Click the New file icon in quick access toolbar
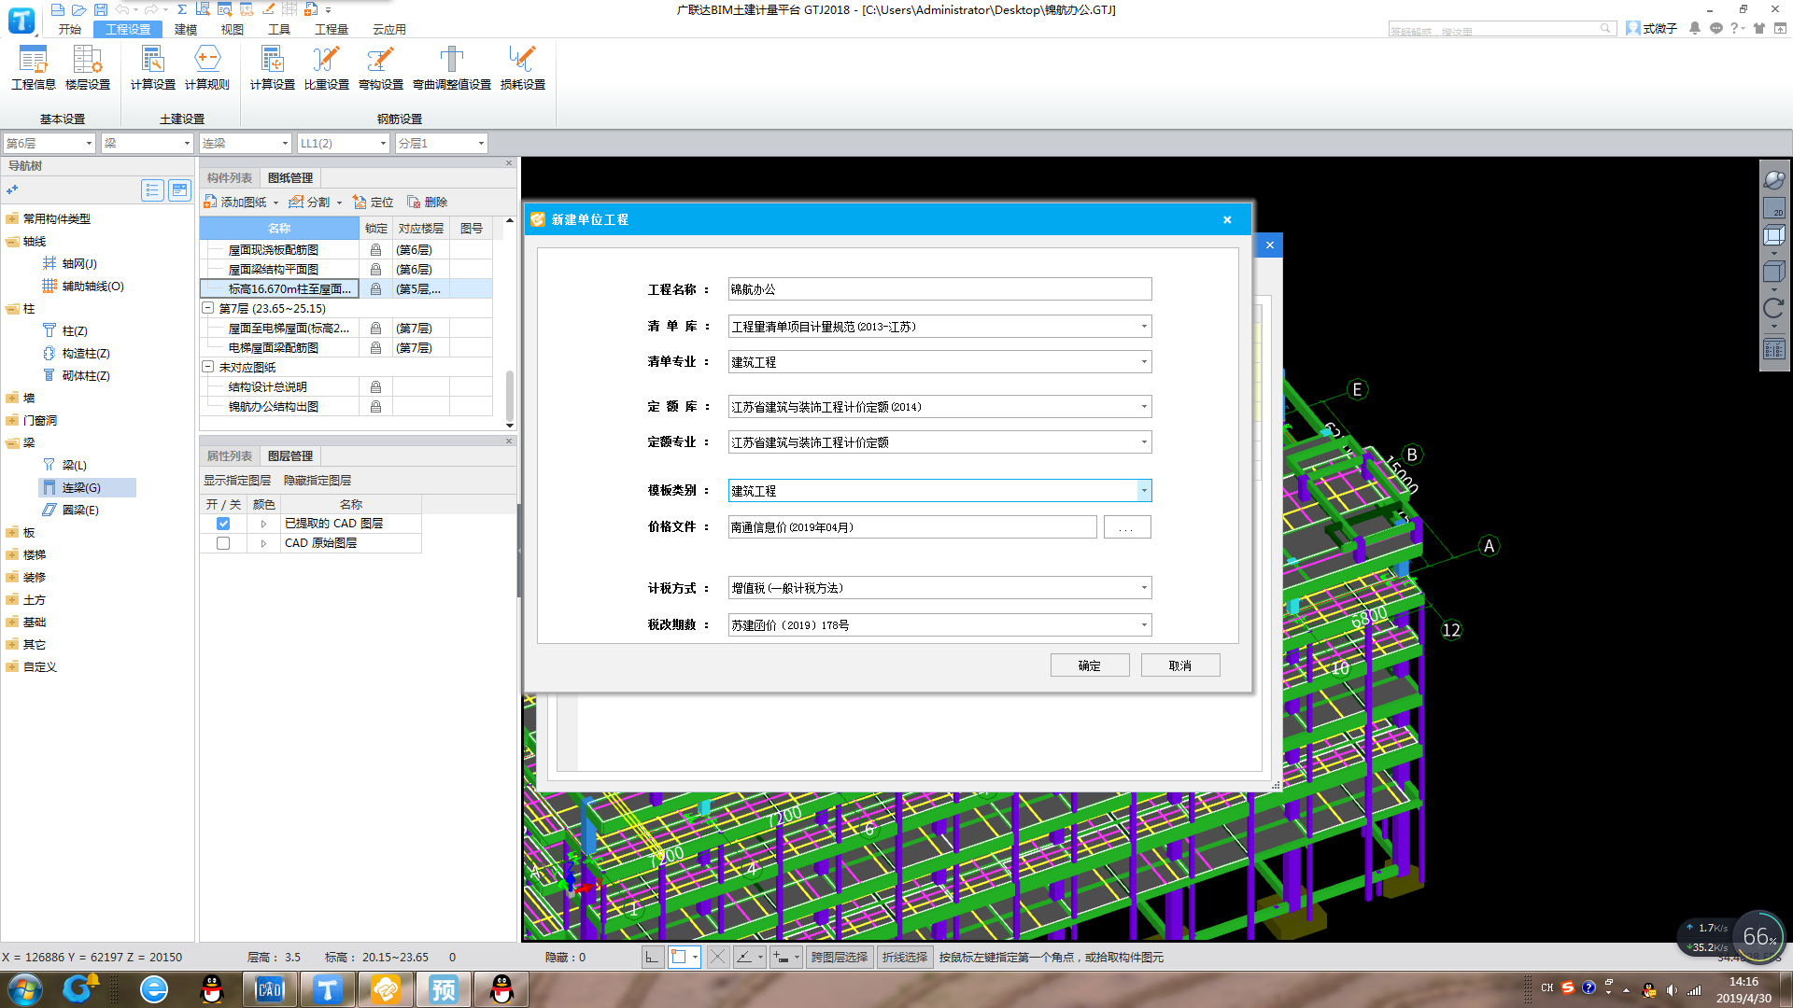 click(57, 9)
